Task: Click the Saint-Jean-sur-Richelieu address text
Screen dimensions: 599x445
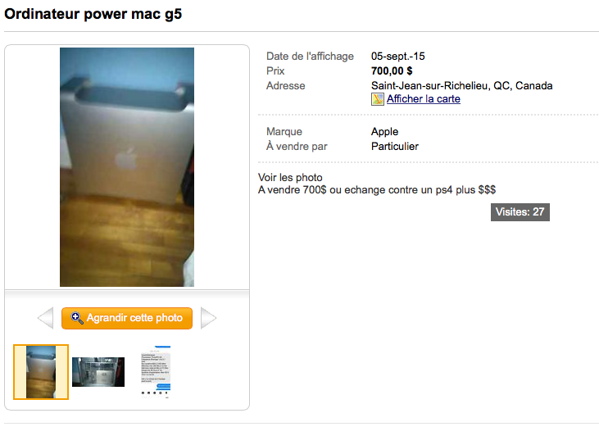Action: [x=462, y=85]
